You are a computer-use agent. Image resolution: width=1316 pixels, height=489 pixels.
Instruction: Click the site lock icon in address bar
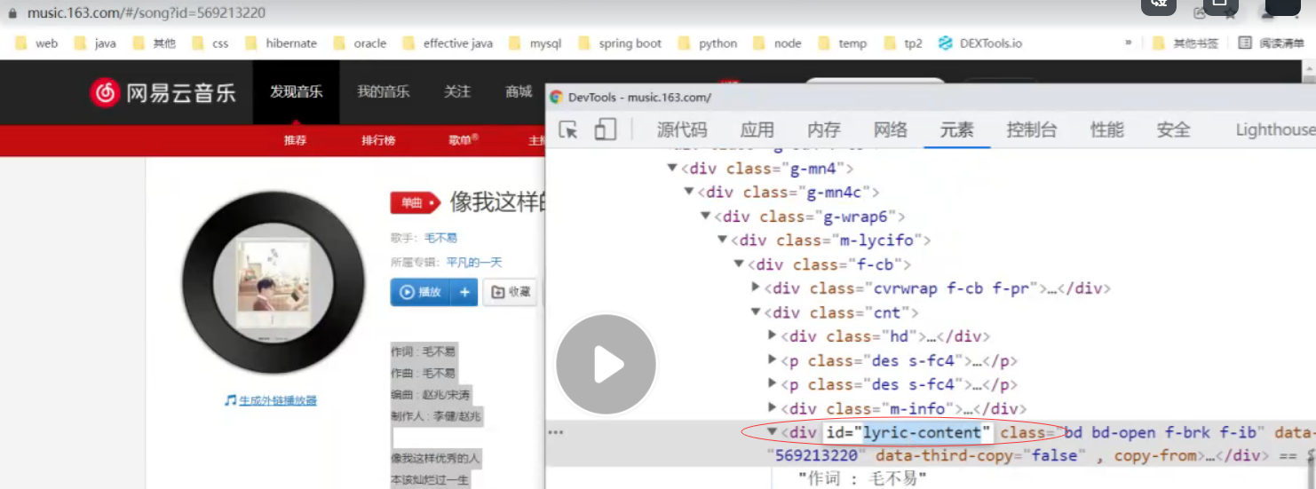pyautogui.click(x=12, y=13)
